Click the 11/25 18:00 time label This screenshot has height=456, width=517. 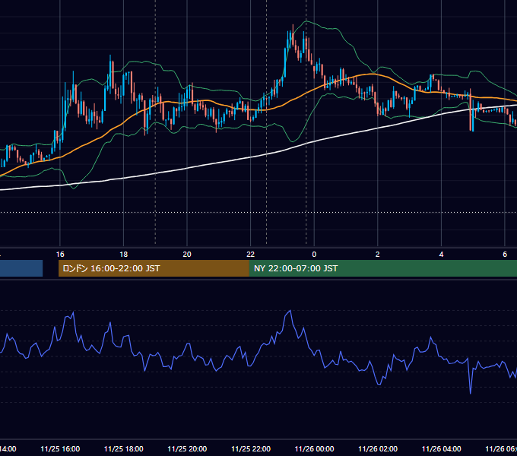tap(124, 448)
